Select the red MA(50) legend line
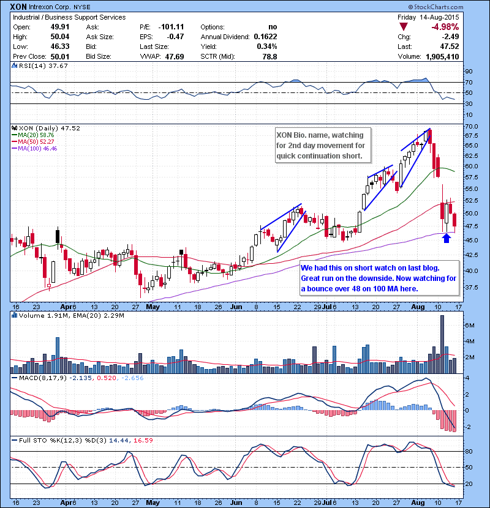490x508 pixels. click(x=15, y=142)
